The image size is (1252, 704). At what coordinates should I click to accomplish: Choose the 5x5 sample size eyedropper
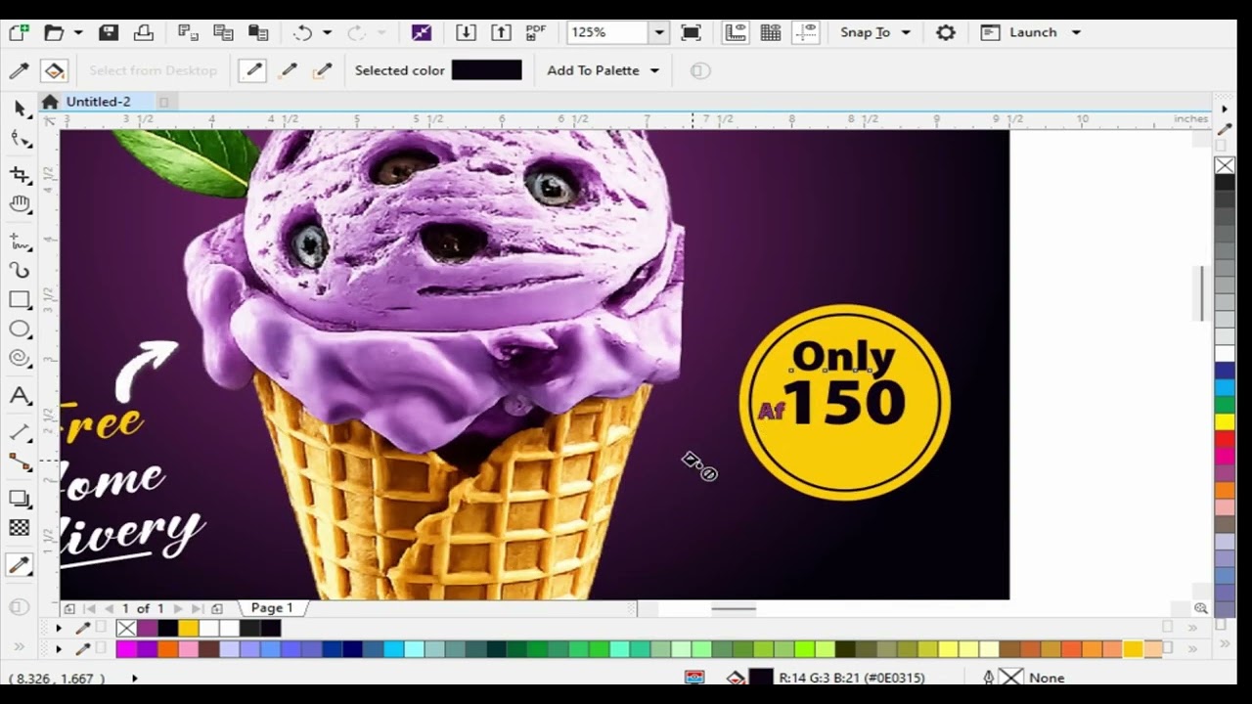[322, 70]
